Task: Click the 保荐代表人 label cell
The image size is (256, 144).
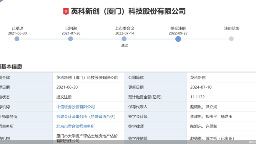Action: [156, 107]
